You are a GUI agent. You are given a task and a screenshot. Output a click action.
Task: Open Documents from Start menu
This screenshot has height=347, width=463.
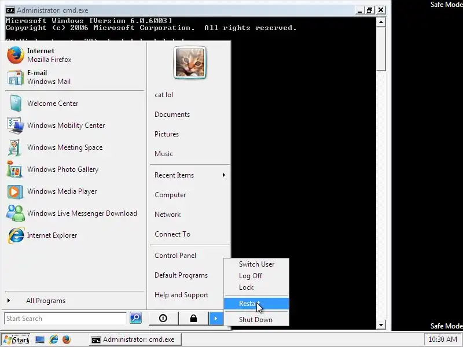click(x=172, y=115)
